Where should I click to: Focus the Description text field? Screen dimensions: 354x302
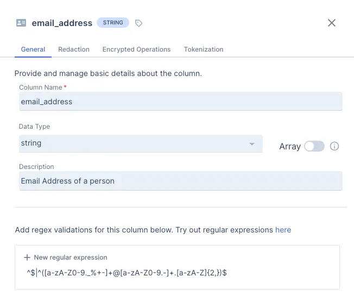point(180,181)
